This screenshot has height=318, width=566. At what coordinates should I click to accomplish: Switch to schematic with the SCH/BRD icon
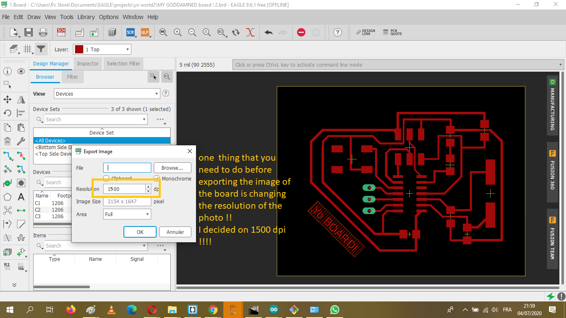point(61,32)
